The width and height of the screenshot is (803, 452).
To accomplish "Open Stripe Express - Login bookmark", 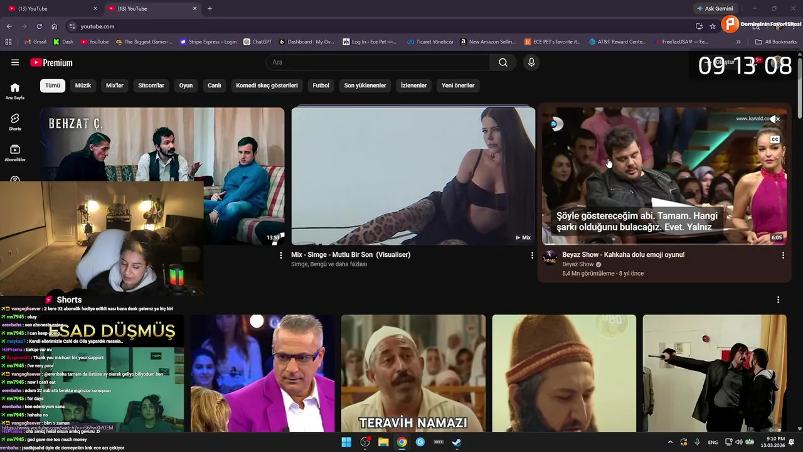I will pos(208,42).
